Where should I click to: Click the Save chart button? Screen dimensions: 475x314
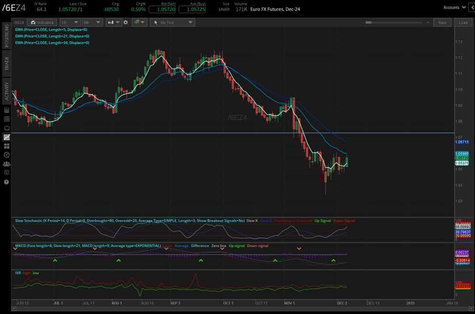[x=442, y=22]
